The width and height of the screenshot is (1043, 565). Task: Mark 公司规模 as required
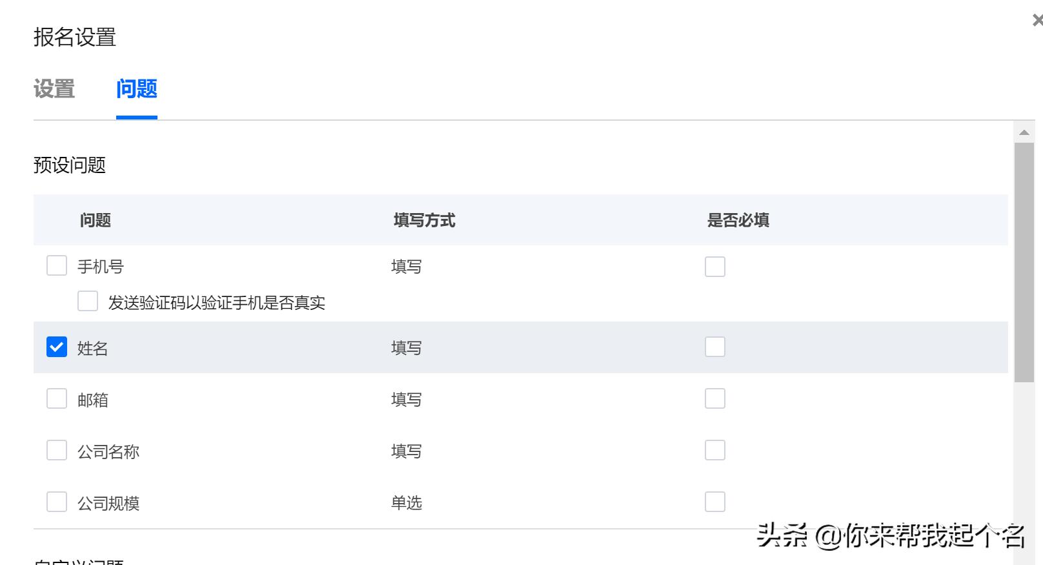[x=715, y=502]
